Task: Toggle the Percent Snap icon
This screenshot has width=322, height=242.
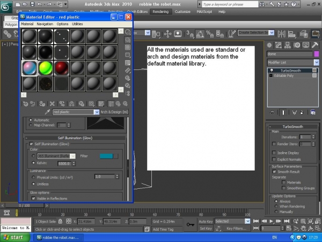Action: (x=210, y=34)
